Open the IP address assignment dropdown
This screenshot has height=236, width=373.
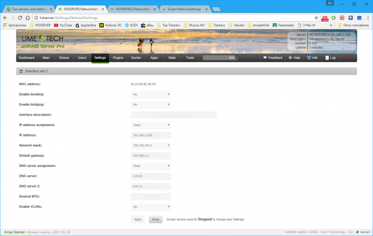(151, 125)
